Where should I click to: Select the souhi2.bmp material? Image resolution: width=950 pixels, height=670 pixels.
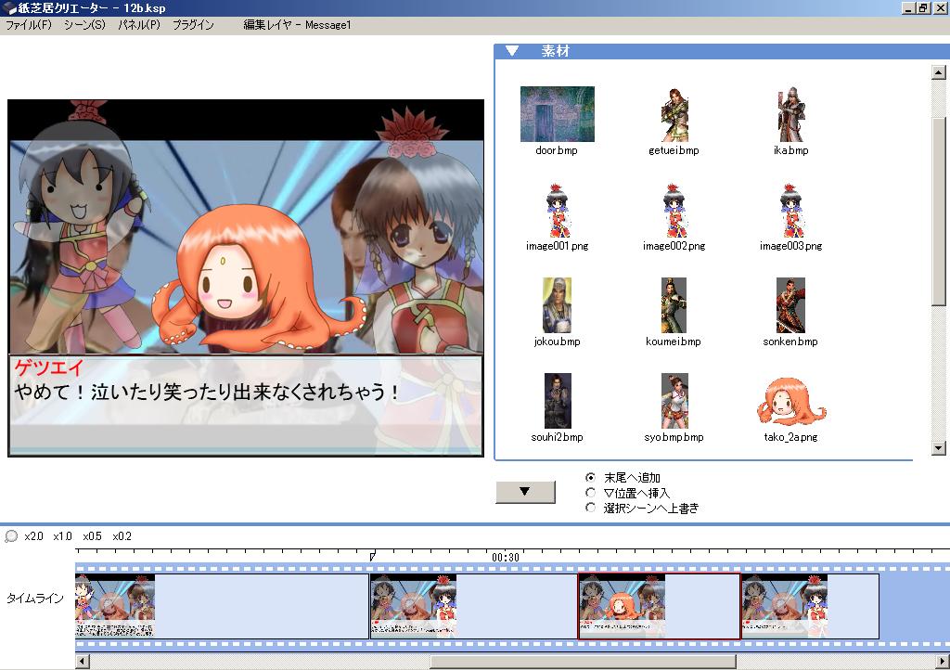558,401
